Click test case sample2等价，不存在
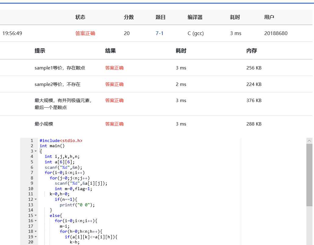The width and height of the screenshot is (314, 245). tap(58, 84)
